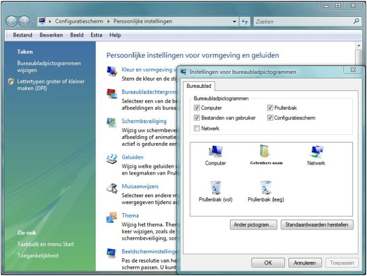This screenshot has height=276, width=367.
Task: Open the Thema link
Action: 130,216
